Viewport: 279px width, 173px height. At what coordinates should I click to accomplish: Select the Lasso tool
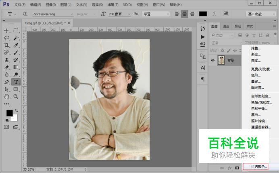[x=6, y=38]
